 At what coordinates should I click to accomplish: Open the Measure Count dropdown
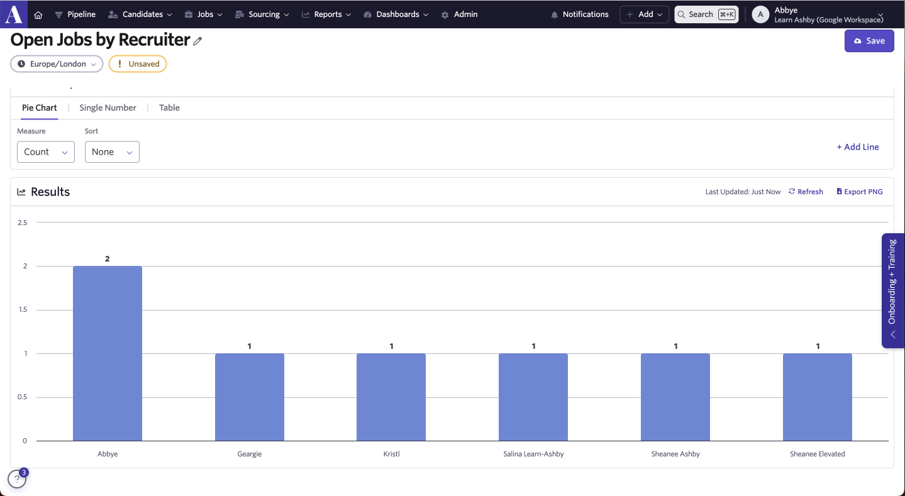pyautogui.click(x=46, y=152)
